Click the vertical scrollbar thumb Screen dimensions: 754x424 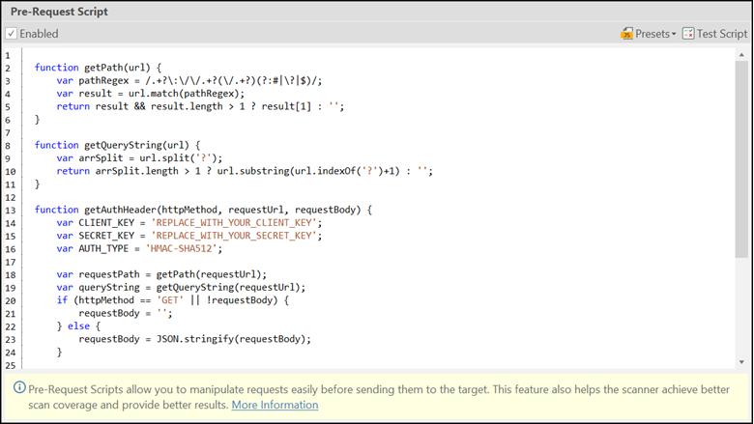coord(741,159)
